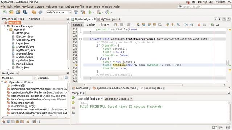
Task: Click the Save All toolbar icon
Action: click(25, 13)
